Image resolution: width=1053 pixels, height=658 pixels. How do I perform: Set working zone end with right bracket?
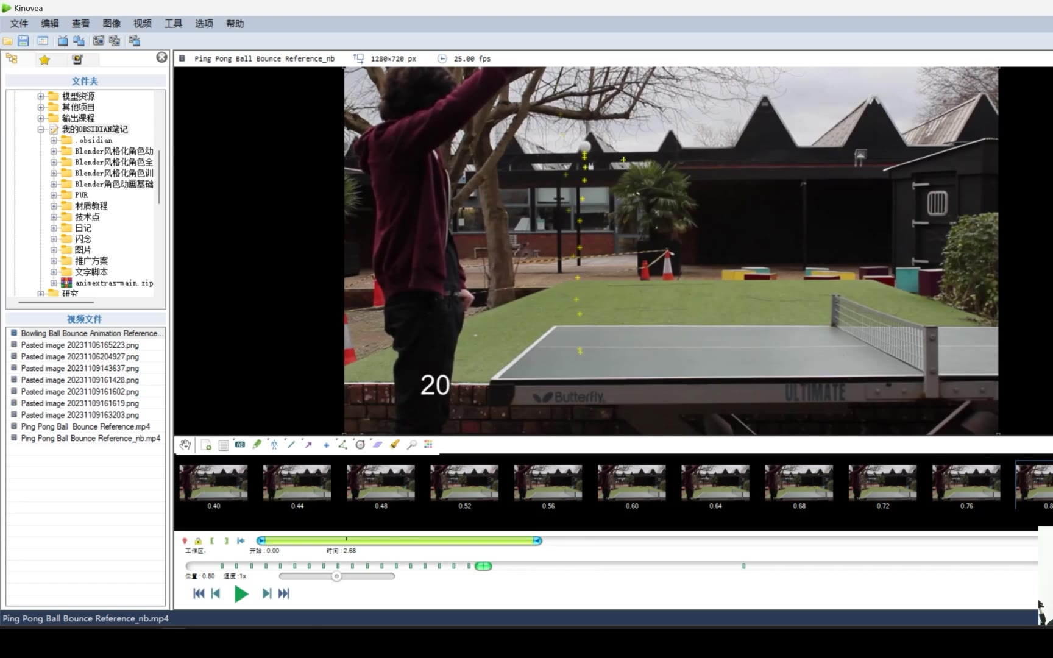pyautogui.click(x=226, y=541)
